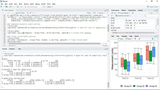
Task: View df as table with grid icon
Action: click(x=156, y=20)
